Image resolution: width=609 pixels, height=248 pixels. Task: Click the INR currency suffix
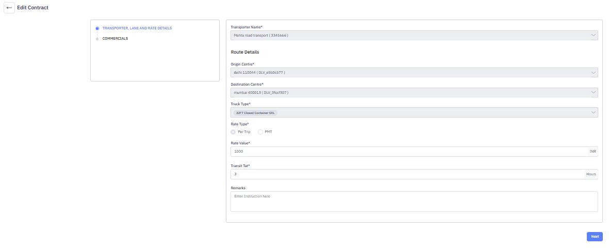[592, 152]
